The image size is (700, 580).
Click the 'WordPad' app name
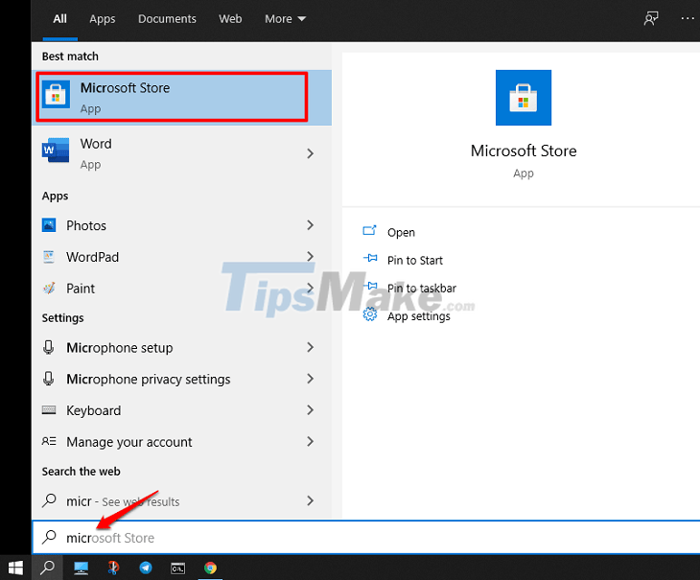coord(92,257)
